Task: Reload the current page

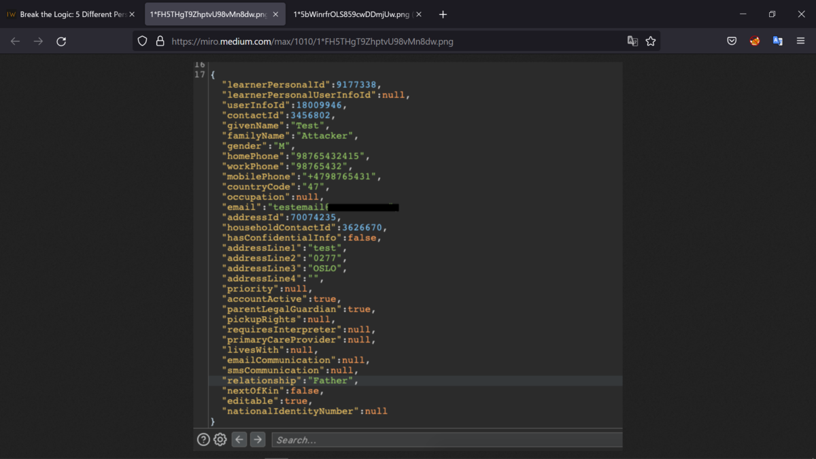Action: (x=61, y=41)
